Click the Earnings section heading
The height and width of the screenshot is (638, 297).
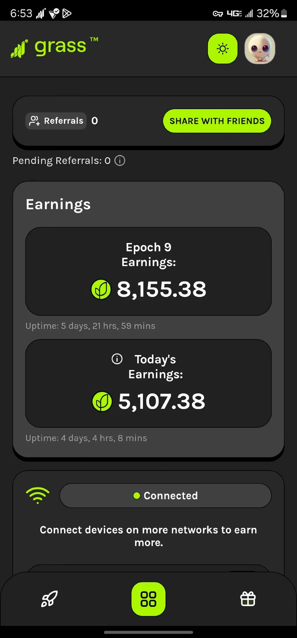(x=58, y=204)
